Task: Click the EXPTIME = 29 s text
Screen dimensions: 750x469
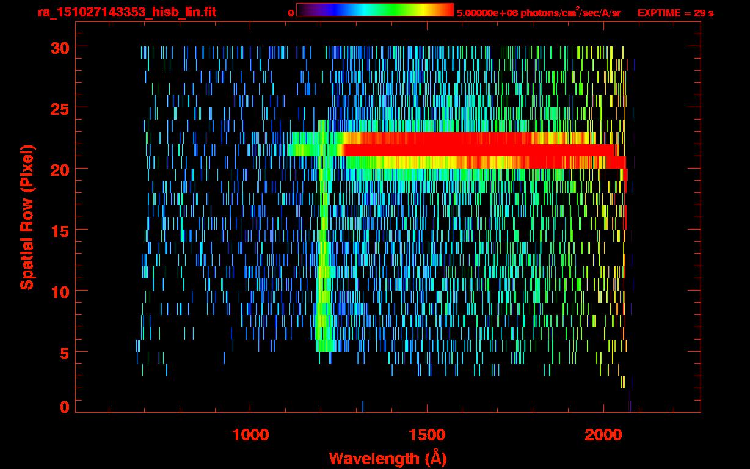Action: coord(675,12)
